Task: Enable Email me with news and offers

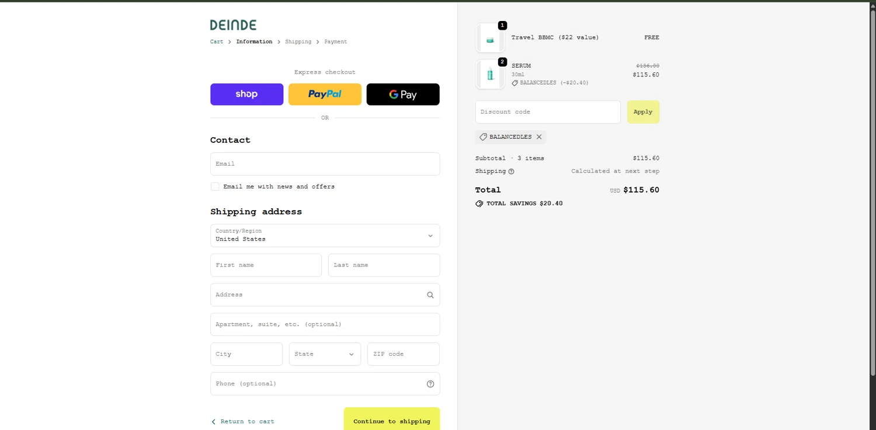Action: 215,187
